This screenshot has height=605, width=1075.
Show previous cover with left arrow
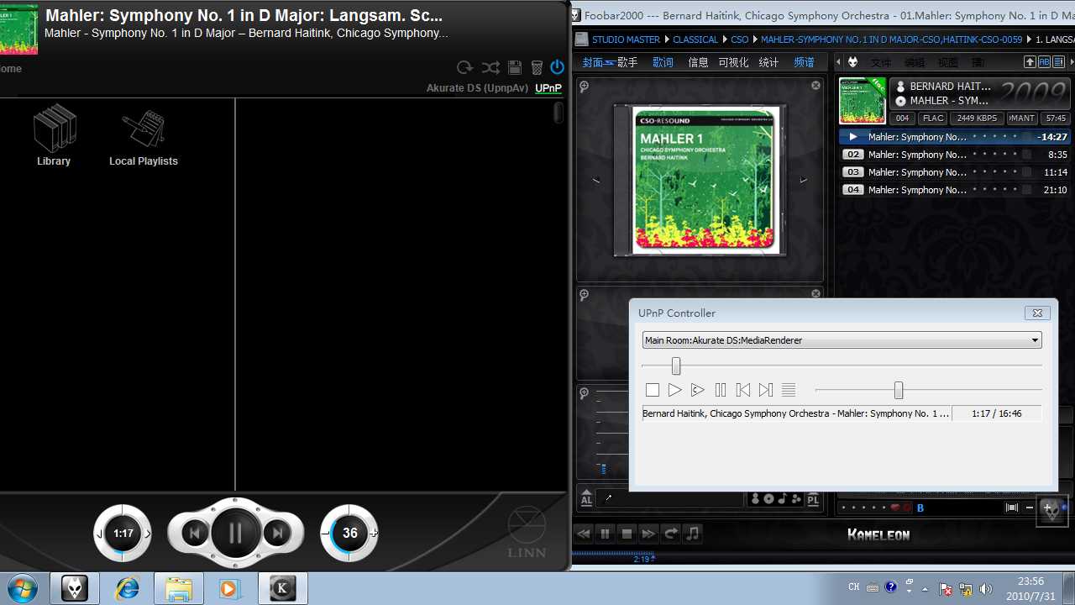[x=596, y=180]
